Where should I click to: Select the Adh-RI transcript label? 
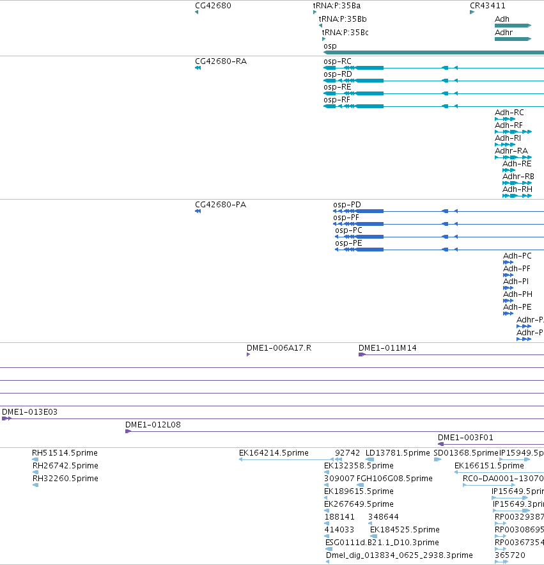[508, 138]
